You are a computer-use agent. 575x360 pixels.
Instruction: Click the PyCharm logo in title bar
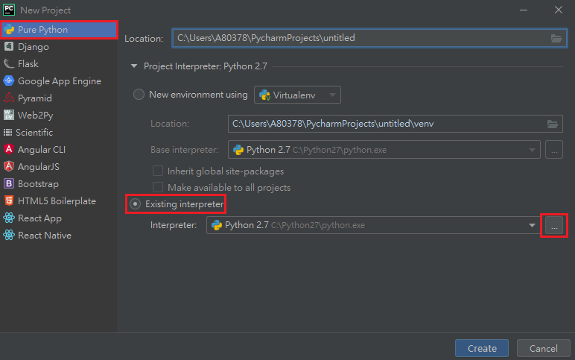(x=9, y=10)
